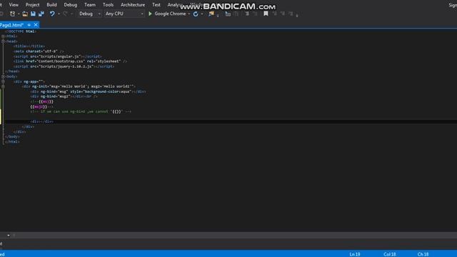Screen dimensions: 457x257
Task: Click the Save All icon
Action: 41,14
